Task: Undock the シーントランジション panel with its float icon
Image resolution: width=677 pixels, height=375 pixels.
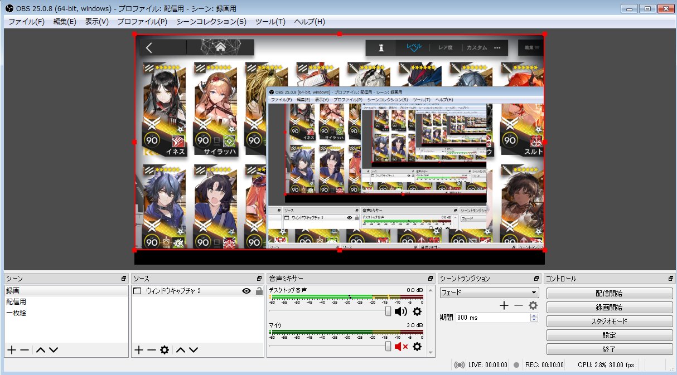Action: tap(536, 279)
